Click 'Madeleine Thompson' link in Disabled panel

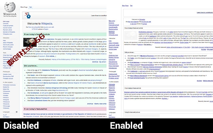(x=50, y=70)
